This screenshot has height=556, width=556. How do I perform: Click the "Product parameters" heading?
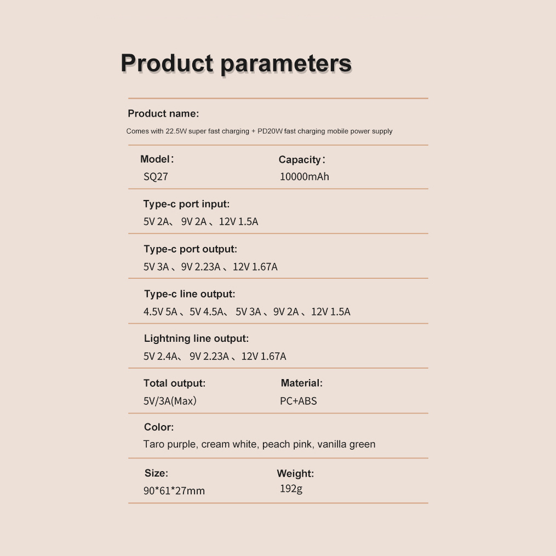[236, 64]
